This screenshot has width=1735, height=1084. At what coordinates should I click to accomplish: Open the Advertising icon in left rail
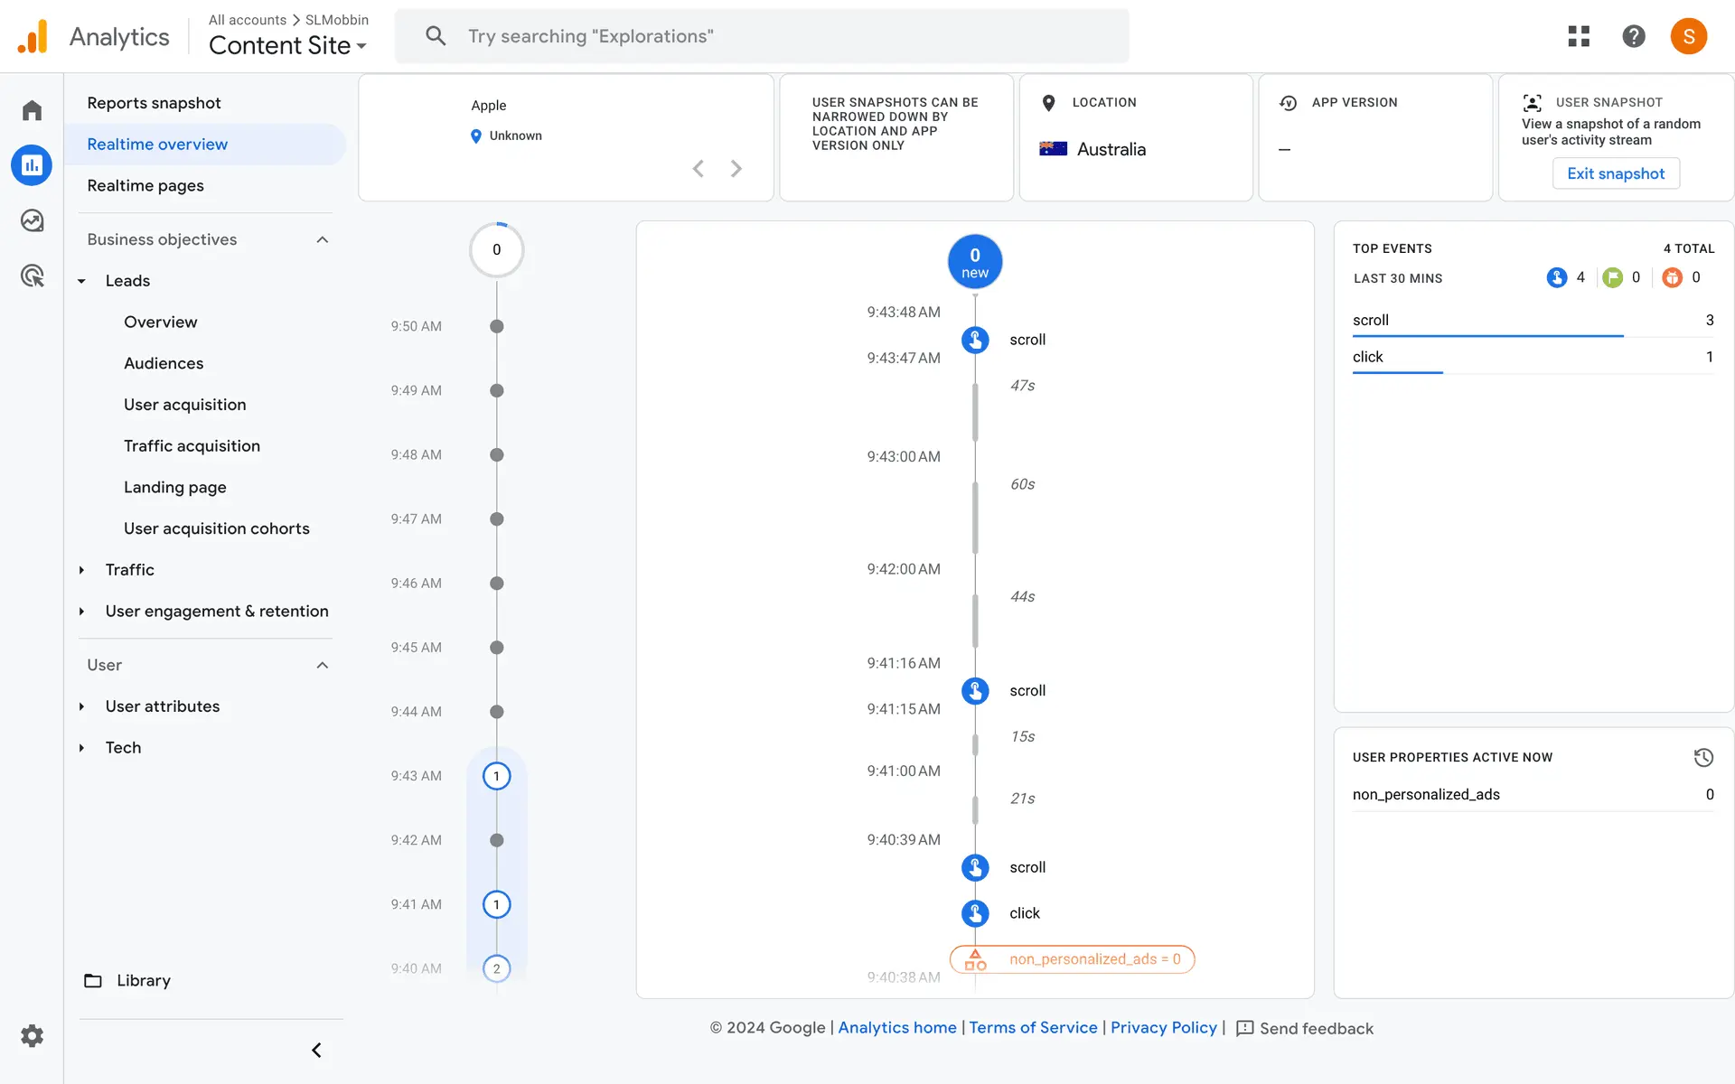pos(32,276)
